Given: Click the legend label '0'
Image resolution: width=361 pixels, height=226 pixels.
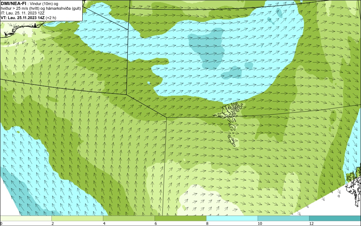Looking at the screenshot, I should click(1, 223).
